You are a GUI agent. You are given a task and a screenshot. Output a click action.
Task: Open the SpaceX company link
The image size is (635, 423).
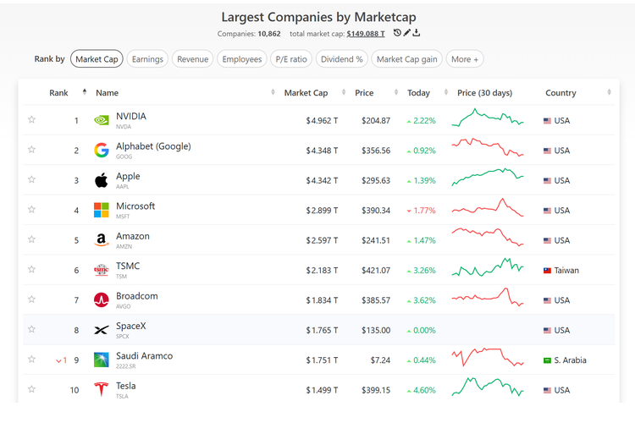(x=130, y=326)
